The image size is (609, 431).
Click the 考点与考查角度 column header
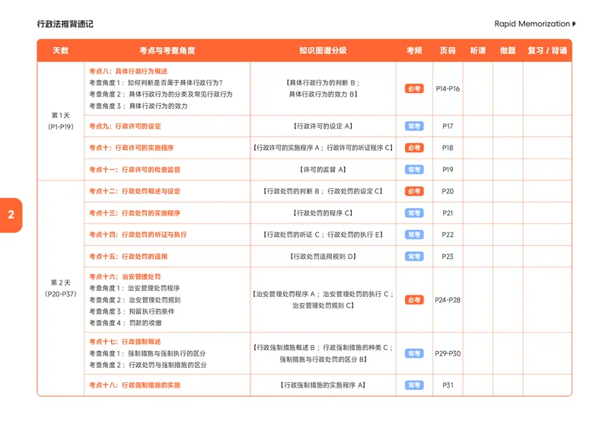coord(167,50)
